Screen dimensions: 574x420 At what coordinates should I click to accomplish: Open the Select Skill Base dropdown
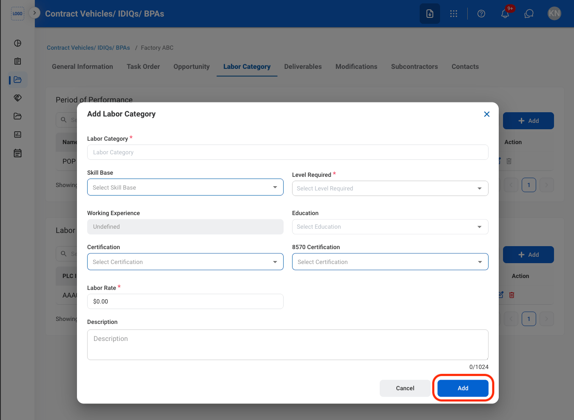coord(185,187)
